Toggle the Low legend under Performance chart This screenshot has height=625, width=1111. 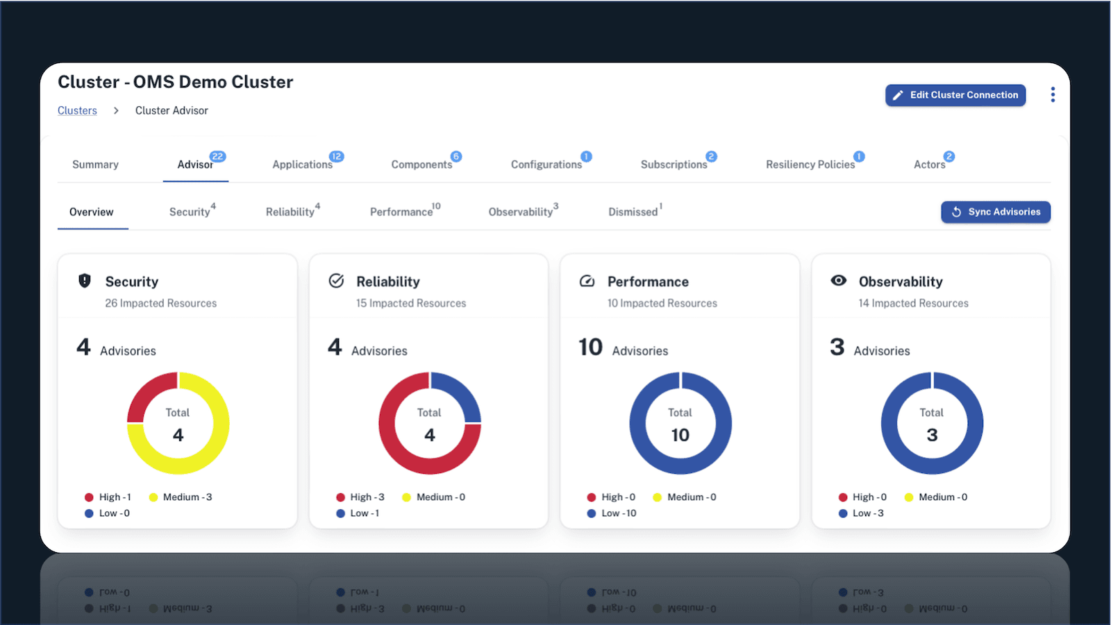point(614,513)
